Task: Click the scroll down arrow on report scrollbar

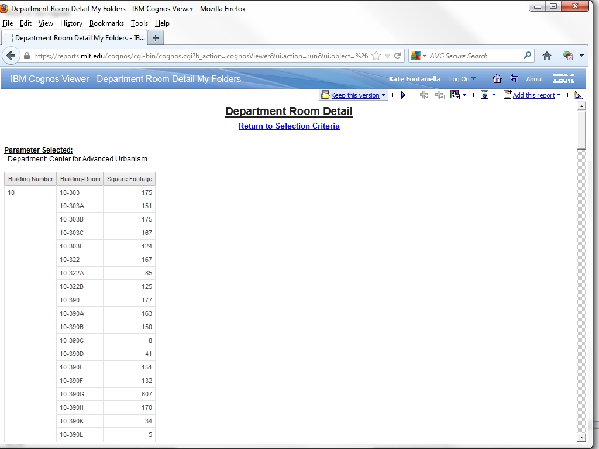Action: [x=581, y=437]
